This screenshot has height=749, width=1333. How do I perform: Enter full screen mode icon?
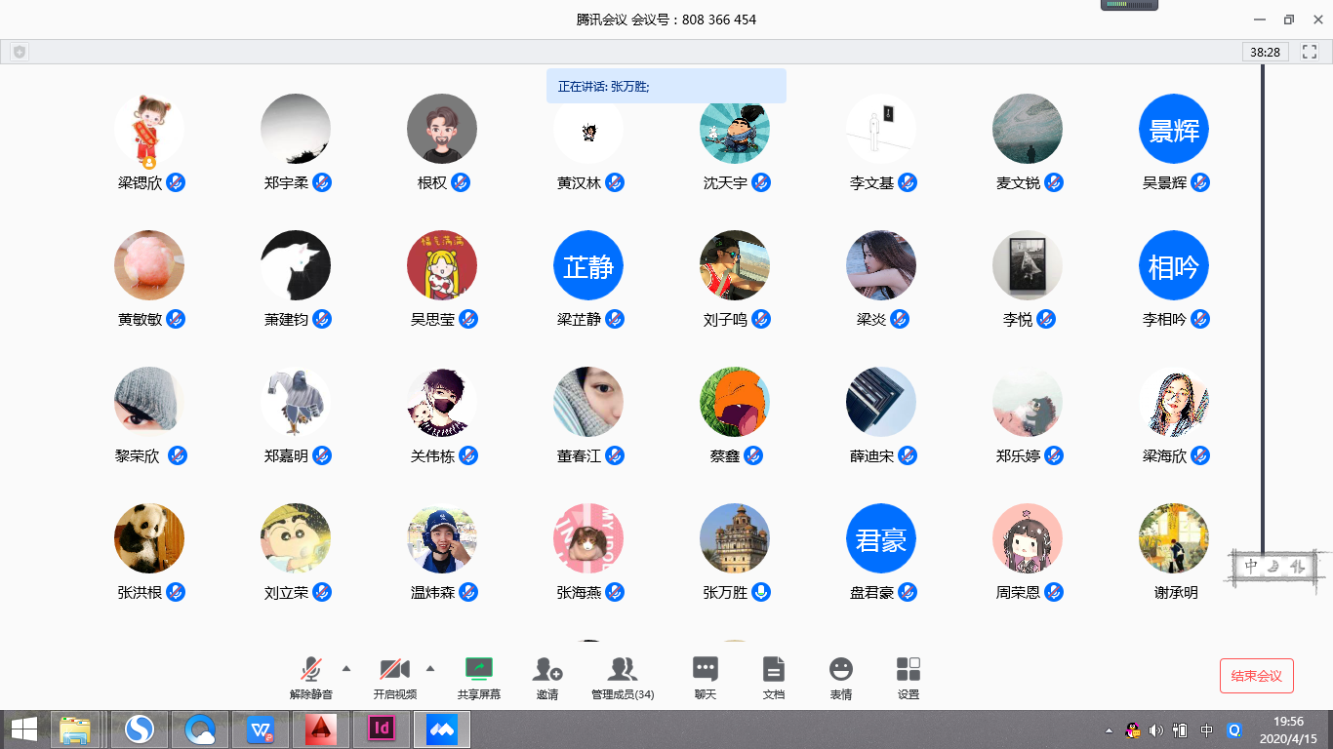(1310, 52)
